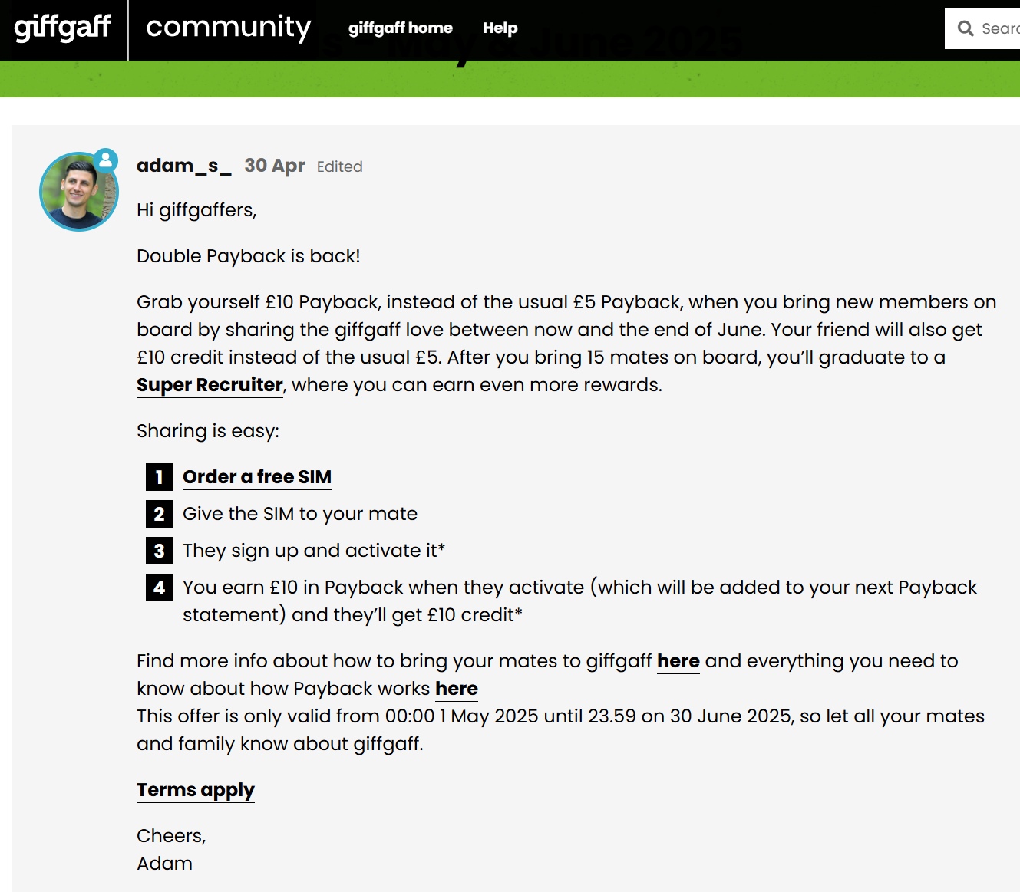The height and width of the screenshot is (892, 1020).
Task: Click the step 3 number badge
Action: tap(160, 551)
